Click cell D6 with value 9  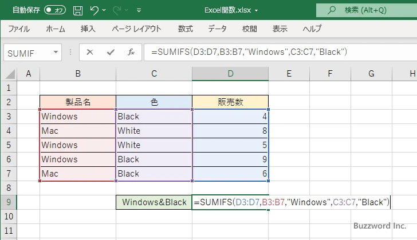tap(230, 159)
